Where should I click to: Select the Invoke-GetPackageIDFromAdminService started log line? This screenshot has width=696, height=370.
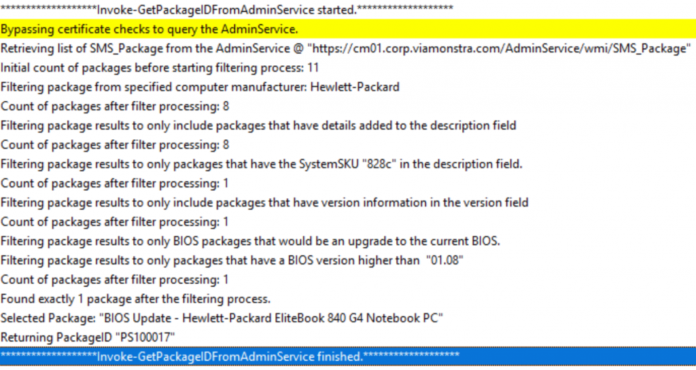tap(348, 10)
